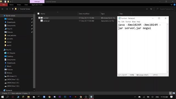Open the Videos folder
The height and width of the screenshot is (99, 176).
[x=9, y=73]
